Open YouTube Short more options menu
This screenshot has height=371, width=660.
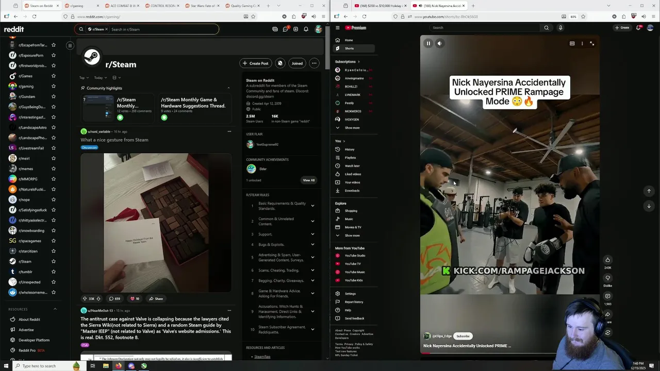tap(582, 44)
